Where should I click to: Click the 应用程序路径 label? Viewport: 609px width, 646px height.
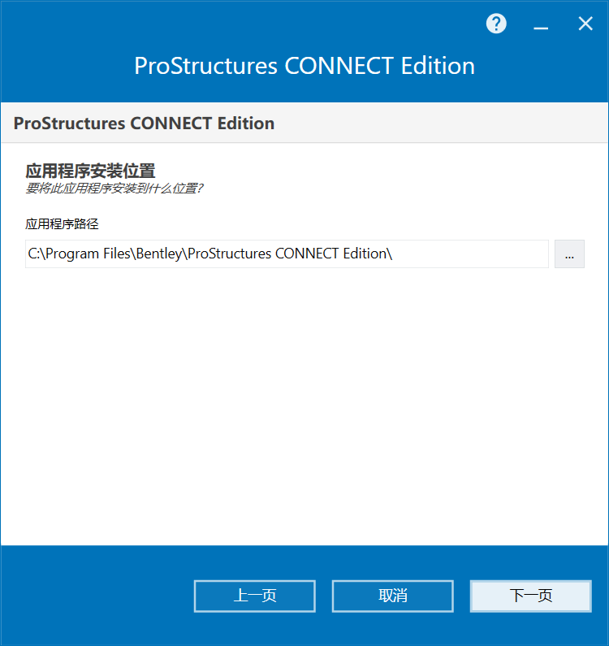coord(63,224)
